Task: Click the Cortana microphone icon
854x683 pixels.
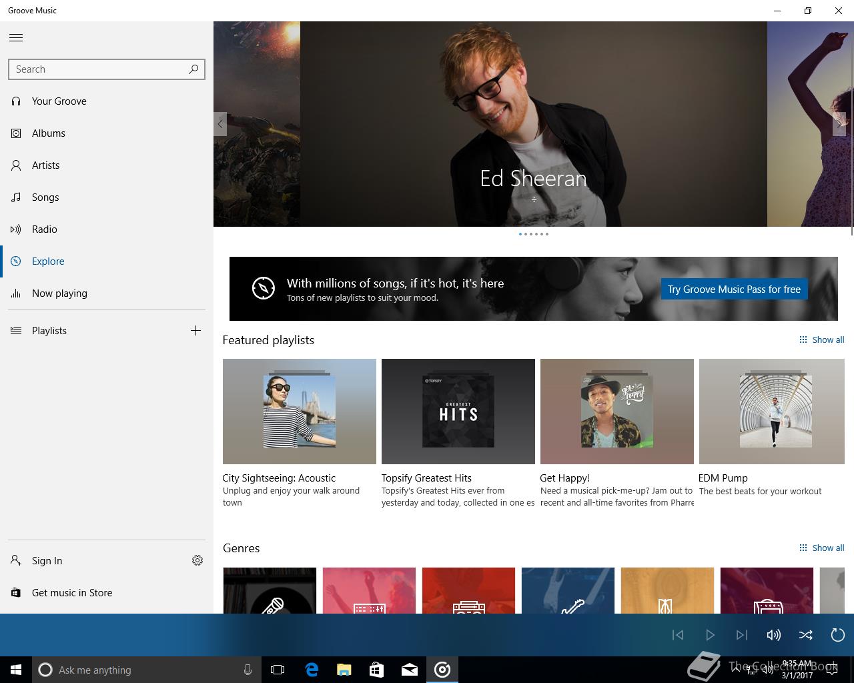Action: tap(248, 670)
